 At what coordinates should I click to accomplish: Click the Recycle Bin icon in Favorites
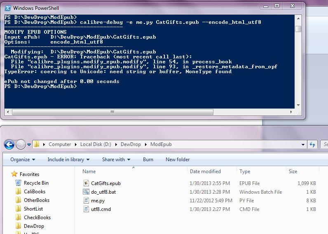pyautogui.click(x=19, y=183)
